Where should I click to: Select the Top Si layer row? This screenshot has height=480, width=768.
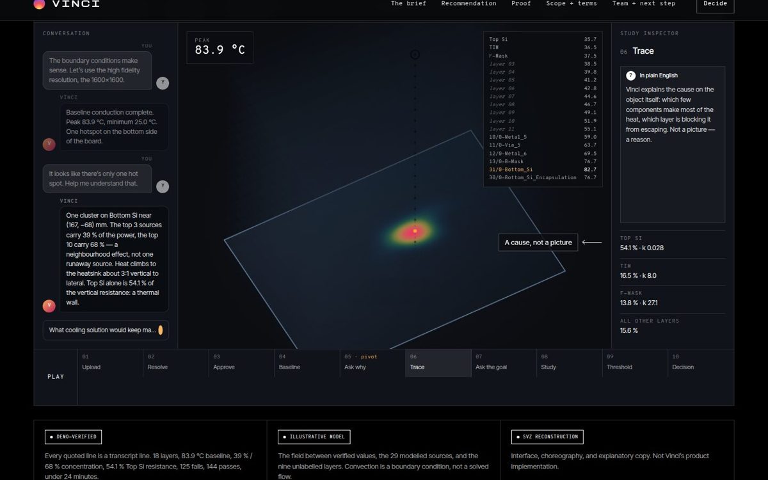pos(543,40)
